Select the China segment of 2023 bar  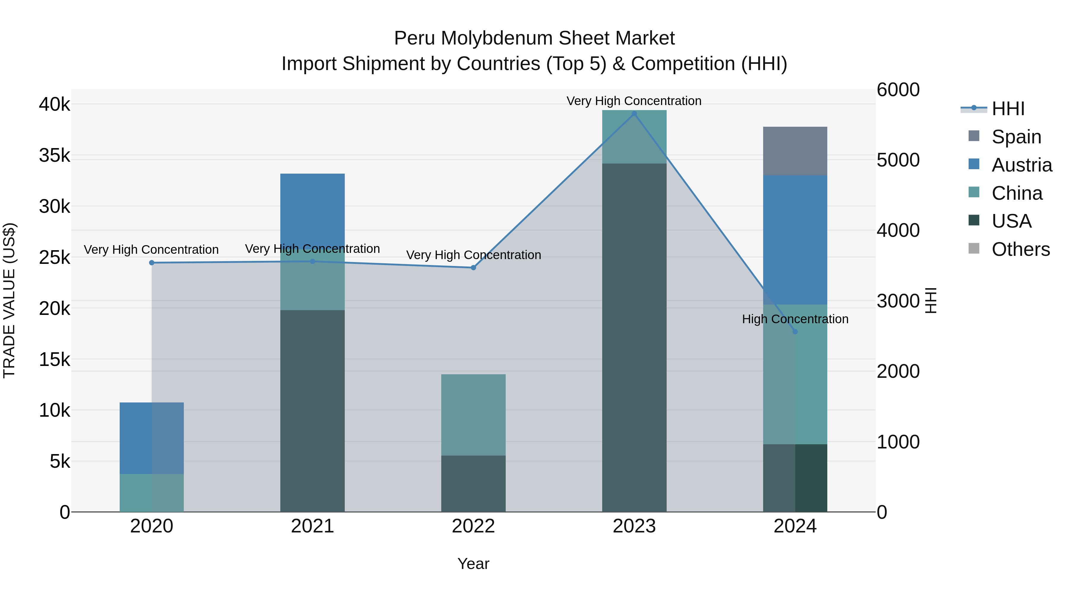point(634,137)
